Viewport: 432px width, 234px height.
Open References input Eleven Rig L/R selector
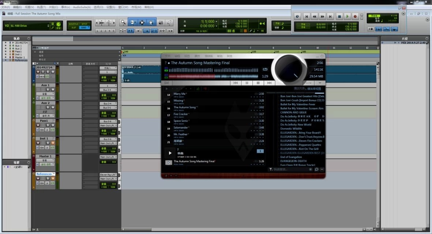tap(108, 174)
